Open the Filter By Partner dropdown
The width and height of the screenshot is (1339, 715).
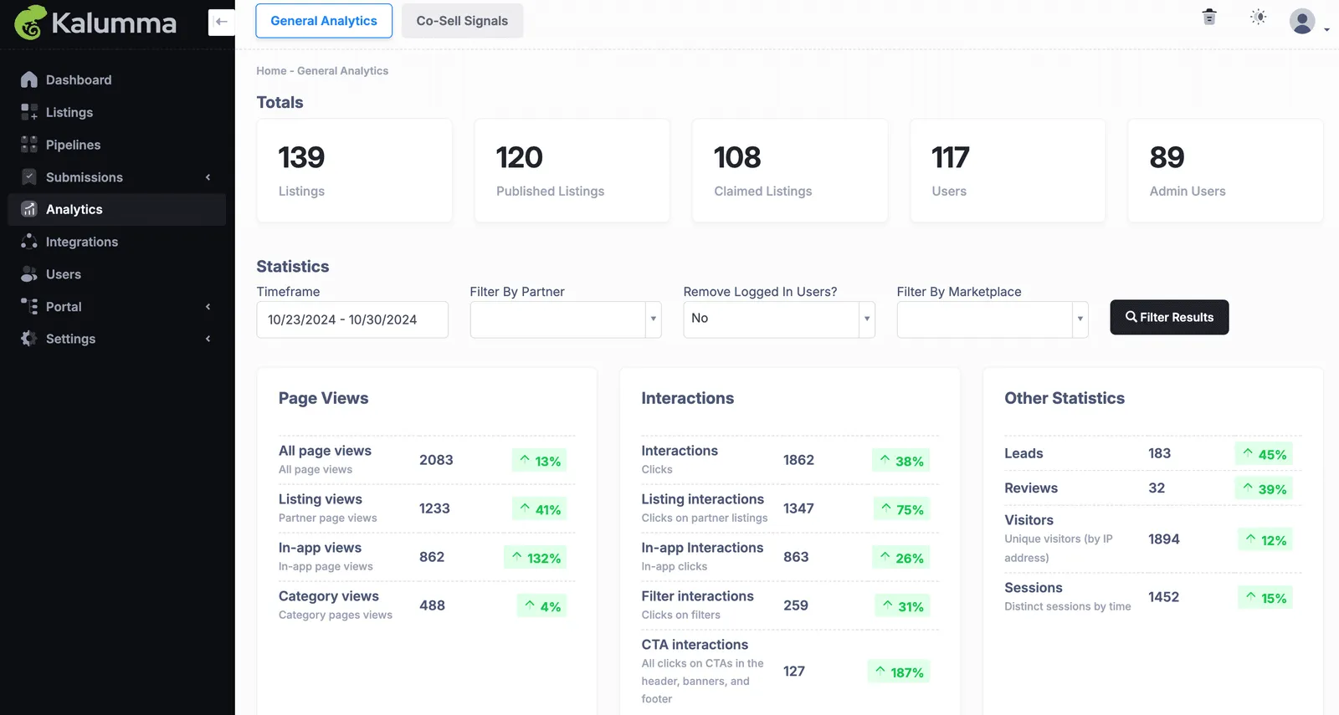pos(566,319)
